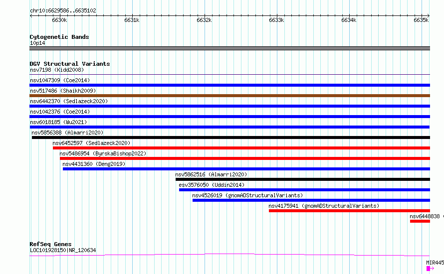
Task: Click the 6631k ruler tick label
Action: pos(132,20)
